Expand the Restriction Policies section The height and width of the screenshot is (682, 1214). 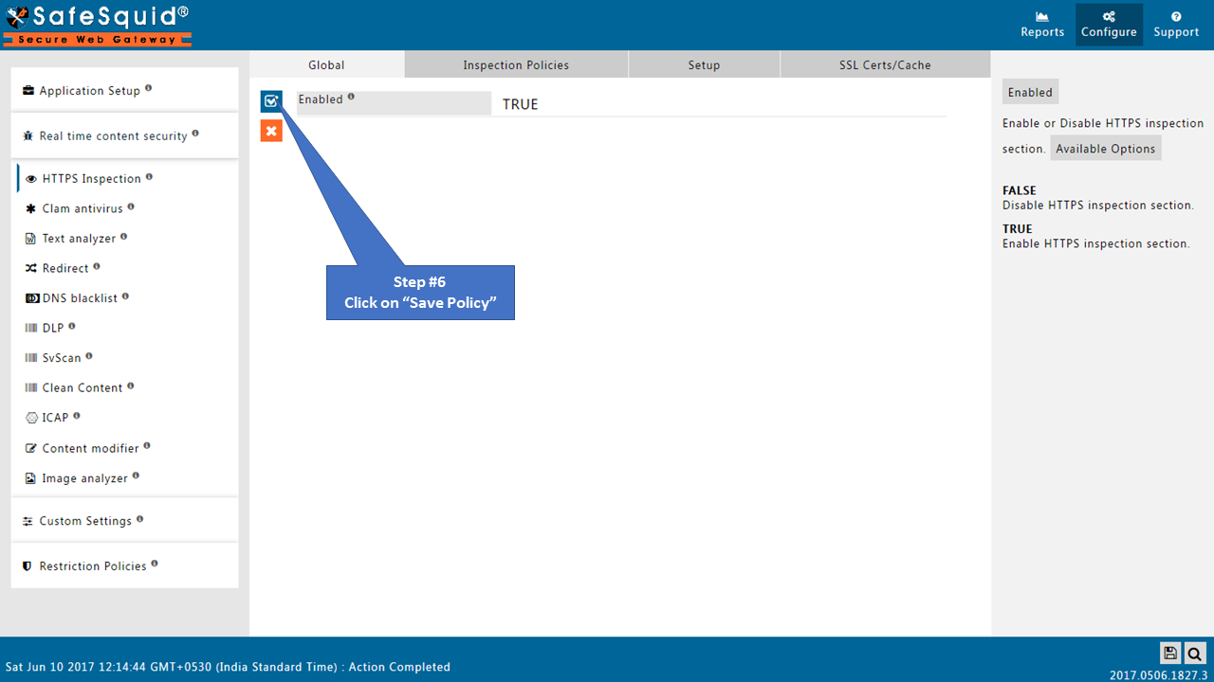(x=92, y=566)
